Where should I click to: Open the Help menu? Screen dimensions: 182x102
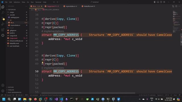pyautogui.click(x=45, y=2)
